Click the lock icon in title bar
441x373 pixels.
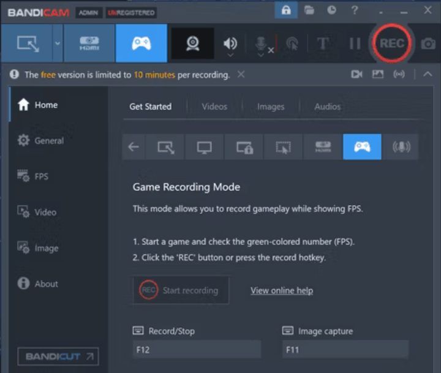[x=286, y=10]
